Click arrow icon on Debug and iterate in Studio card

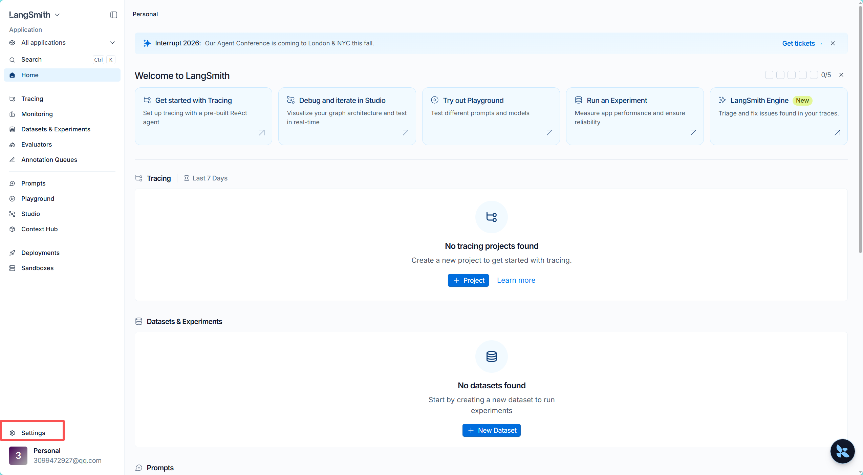(406, 133)
